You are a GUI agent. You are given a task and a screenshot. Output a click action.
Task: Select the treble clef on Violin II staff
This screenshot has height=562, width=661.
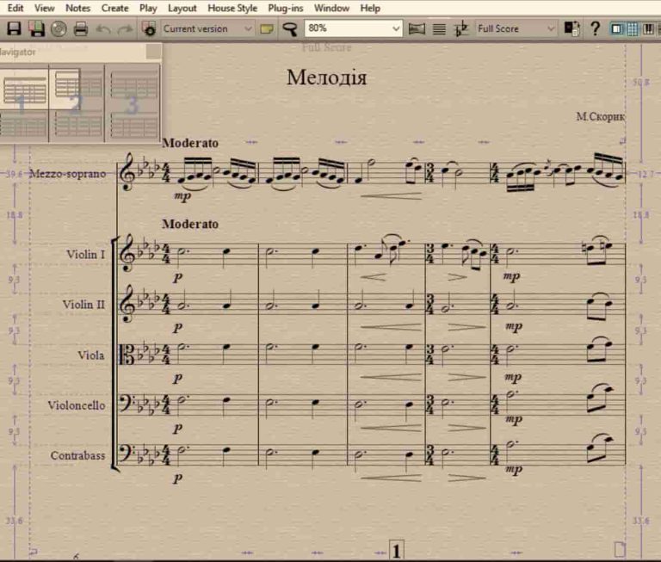pyautogui.click(x=126, y=304)
